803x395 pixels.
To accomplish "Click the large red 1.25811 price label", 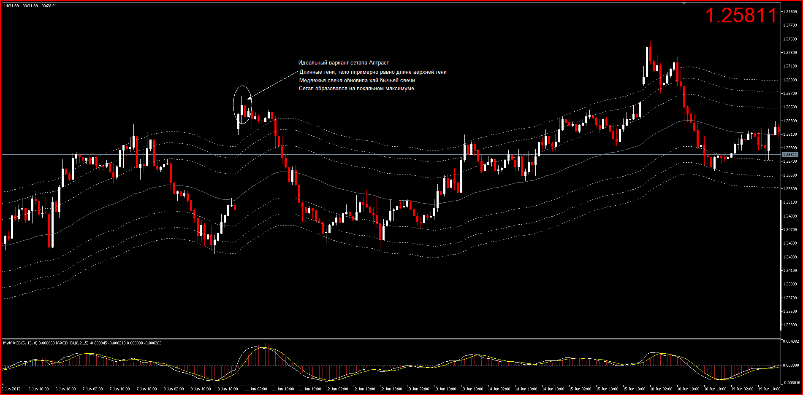I will (x=741, y=16).
